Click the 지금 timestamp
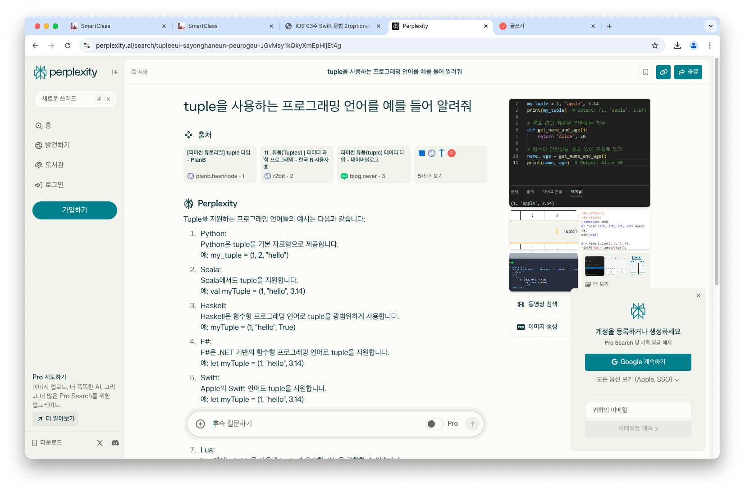 click(x=140, y=72)
